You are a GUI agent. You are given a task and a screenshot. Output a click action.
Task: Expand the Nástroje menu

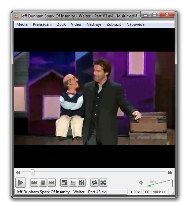[94, 24]
